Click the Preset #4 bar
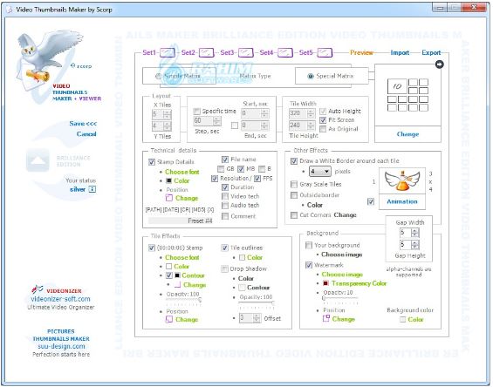Screen dimensions: 493x387 pyautogui.click(x=181, y=221)
